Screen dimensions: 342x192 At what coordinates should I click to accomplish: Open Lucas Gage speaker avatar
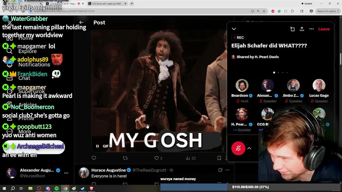click(x=319, y=86)
